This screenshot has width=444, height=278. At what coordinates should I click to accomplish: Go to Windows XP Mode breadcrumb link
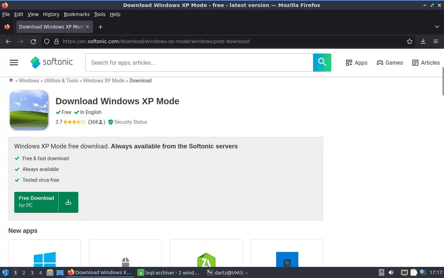click(104, 81)
